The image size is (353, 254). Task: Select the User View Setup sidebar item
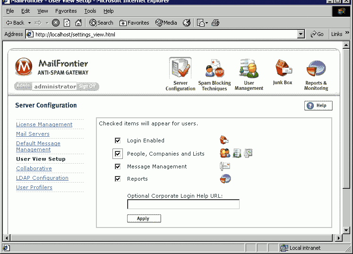41,159
